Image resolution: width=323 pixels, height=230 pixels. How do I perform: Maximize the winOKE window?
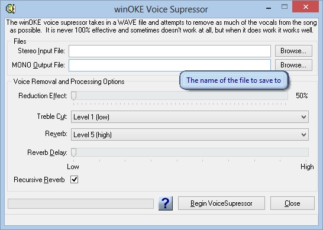pyautogui.click(x=285, y=7)
